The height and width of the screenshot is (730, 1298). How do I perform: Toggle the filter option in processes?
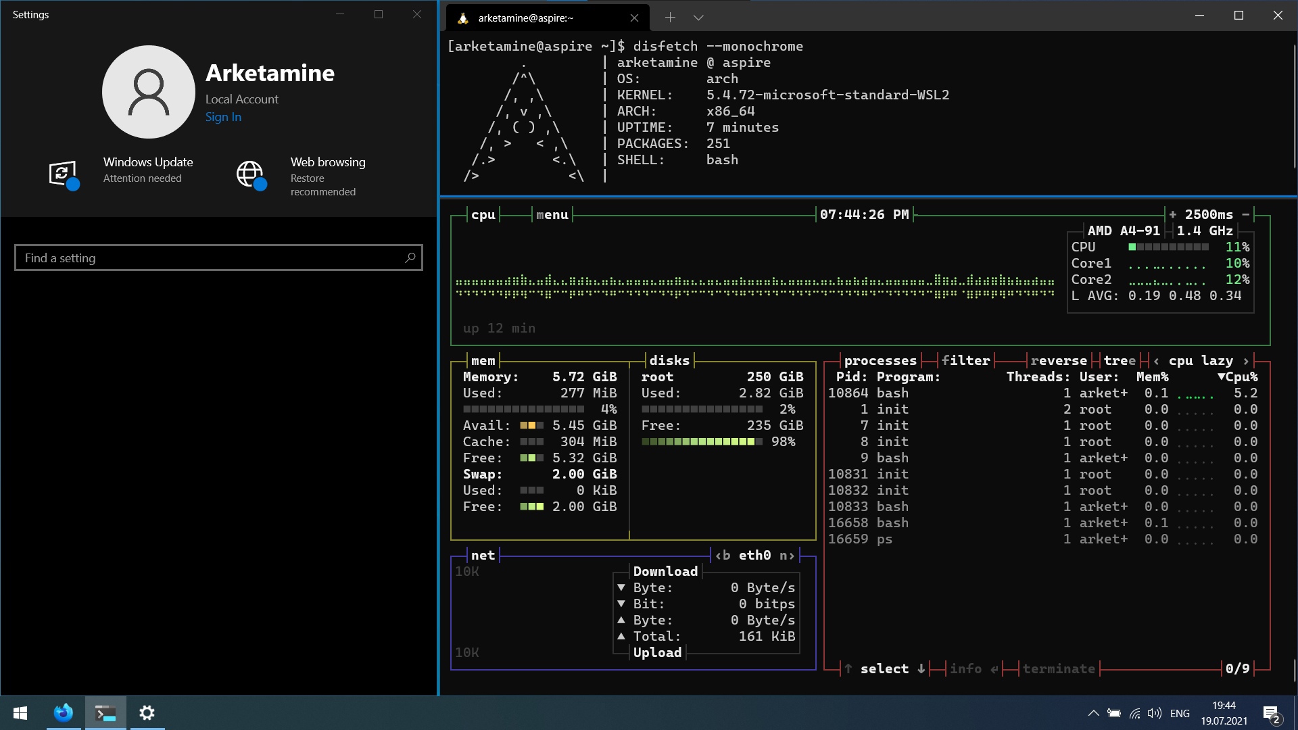[965, 361]
